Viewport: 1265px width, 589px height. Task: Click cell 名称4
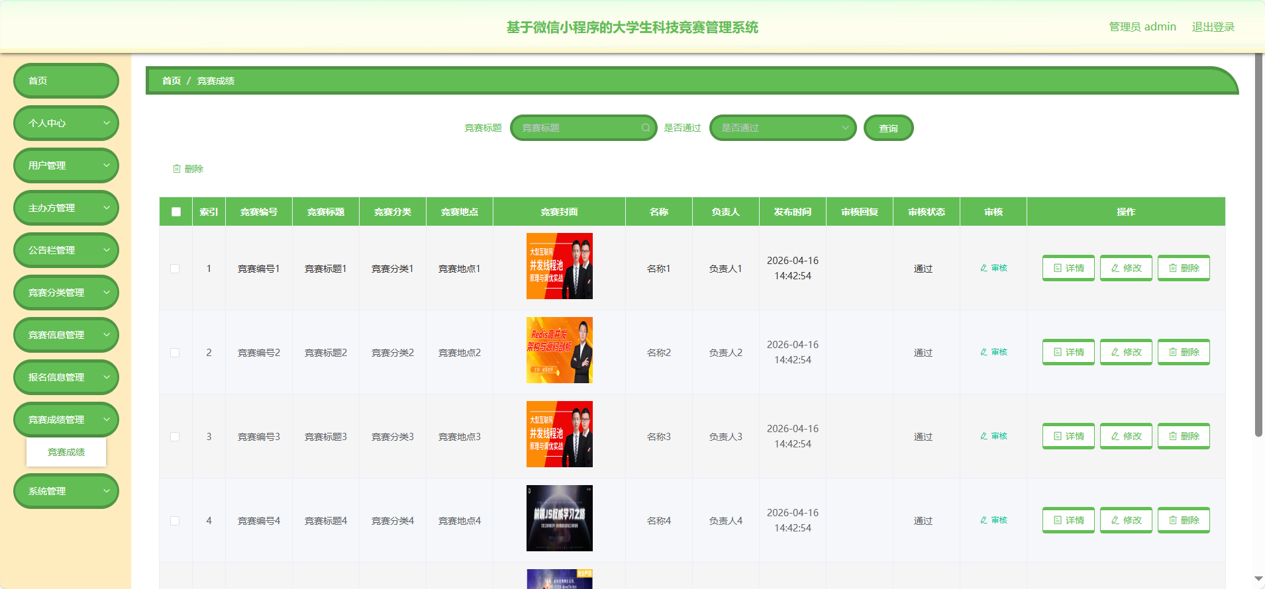point(659,521)
